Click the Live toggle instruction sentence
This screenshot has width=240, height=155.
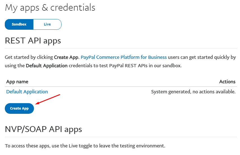click(x=85, y=146)
